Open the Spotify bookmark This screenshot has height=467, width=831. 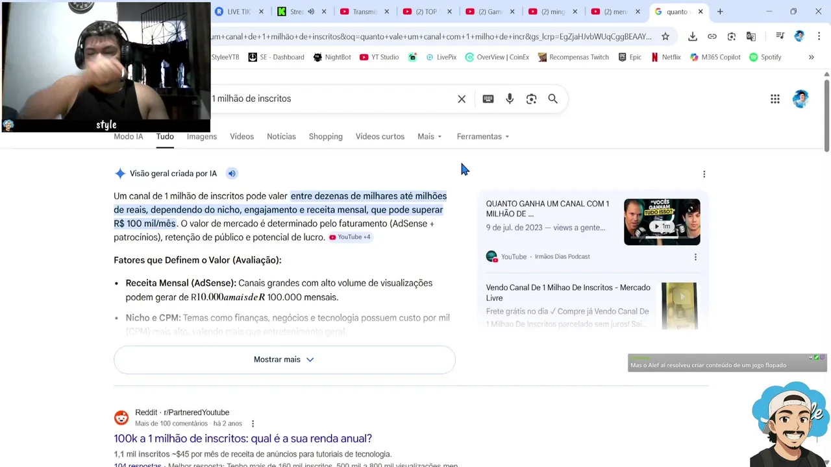click(x=765, y=57)
